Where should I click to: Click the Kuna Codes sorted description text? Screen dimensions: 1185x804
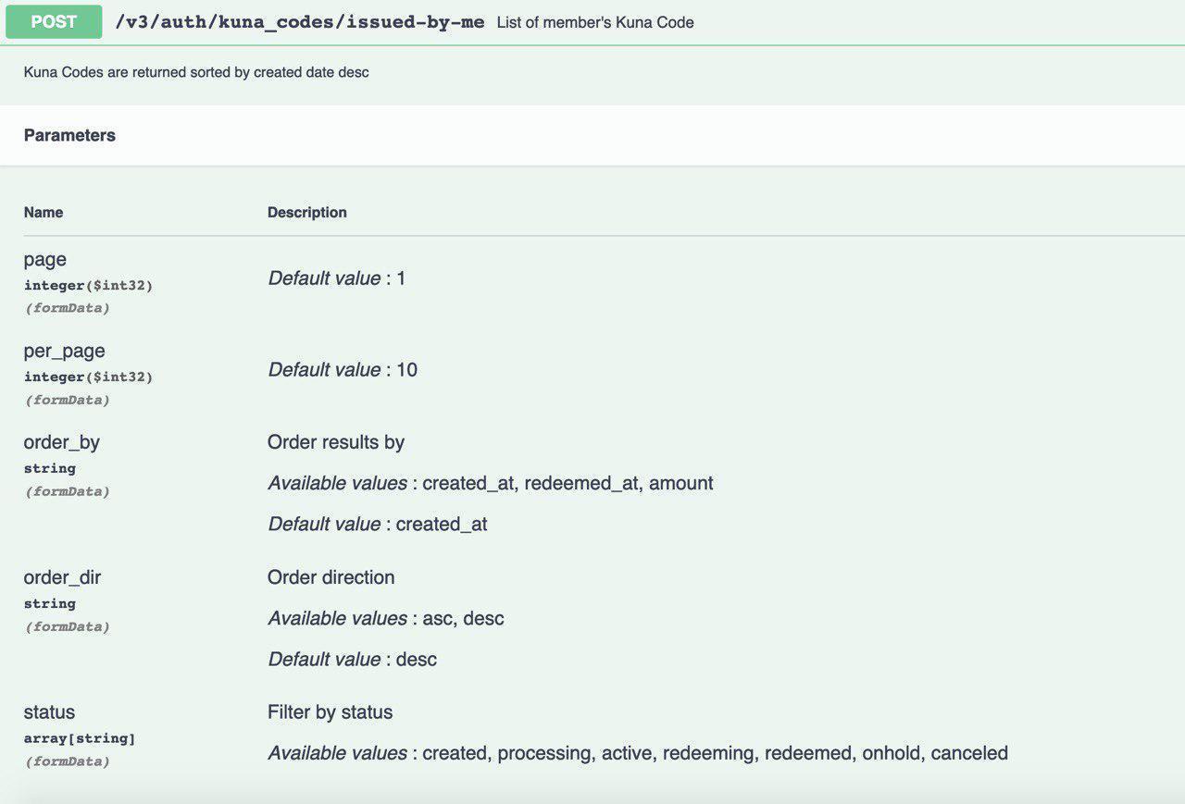(x=196, y=72)
